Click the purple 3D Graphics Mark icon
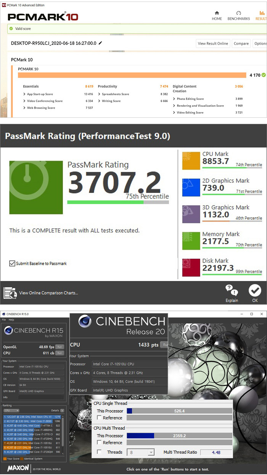267x475 pixels. [x=191, y=214]
